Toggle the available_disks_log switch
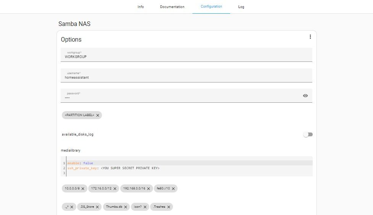 coord(308,134)
